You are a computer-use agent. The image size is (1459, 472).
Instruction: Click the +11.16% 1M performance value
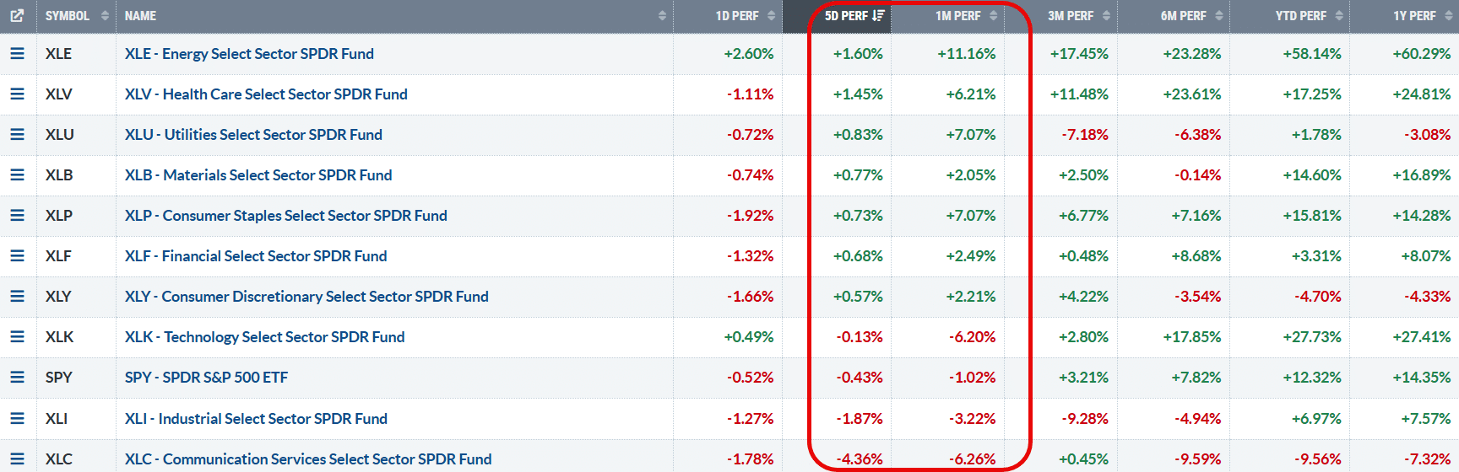(966, 54)
